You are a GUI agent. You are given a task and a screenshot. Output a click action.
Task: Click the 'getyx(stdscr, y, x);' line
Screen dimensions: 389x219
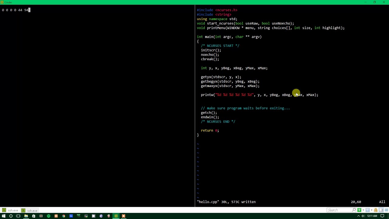point(221,77)
